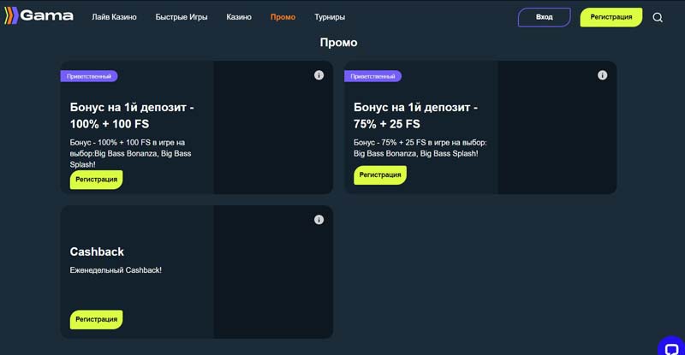Select Казино in the top navigation
Image resolution: width=685 pixels, height=355 pixels.
(x=239, y=17)
